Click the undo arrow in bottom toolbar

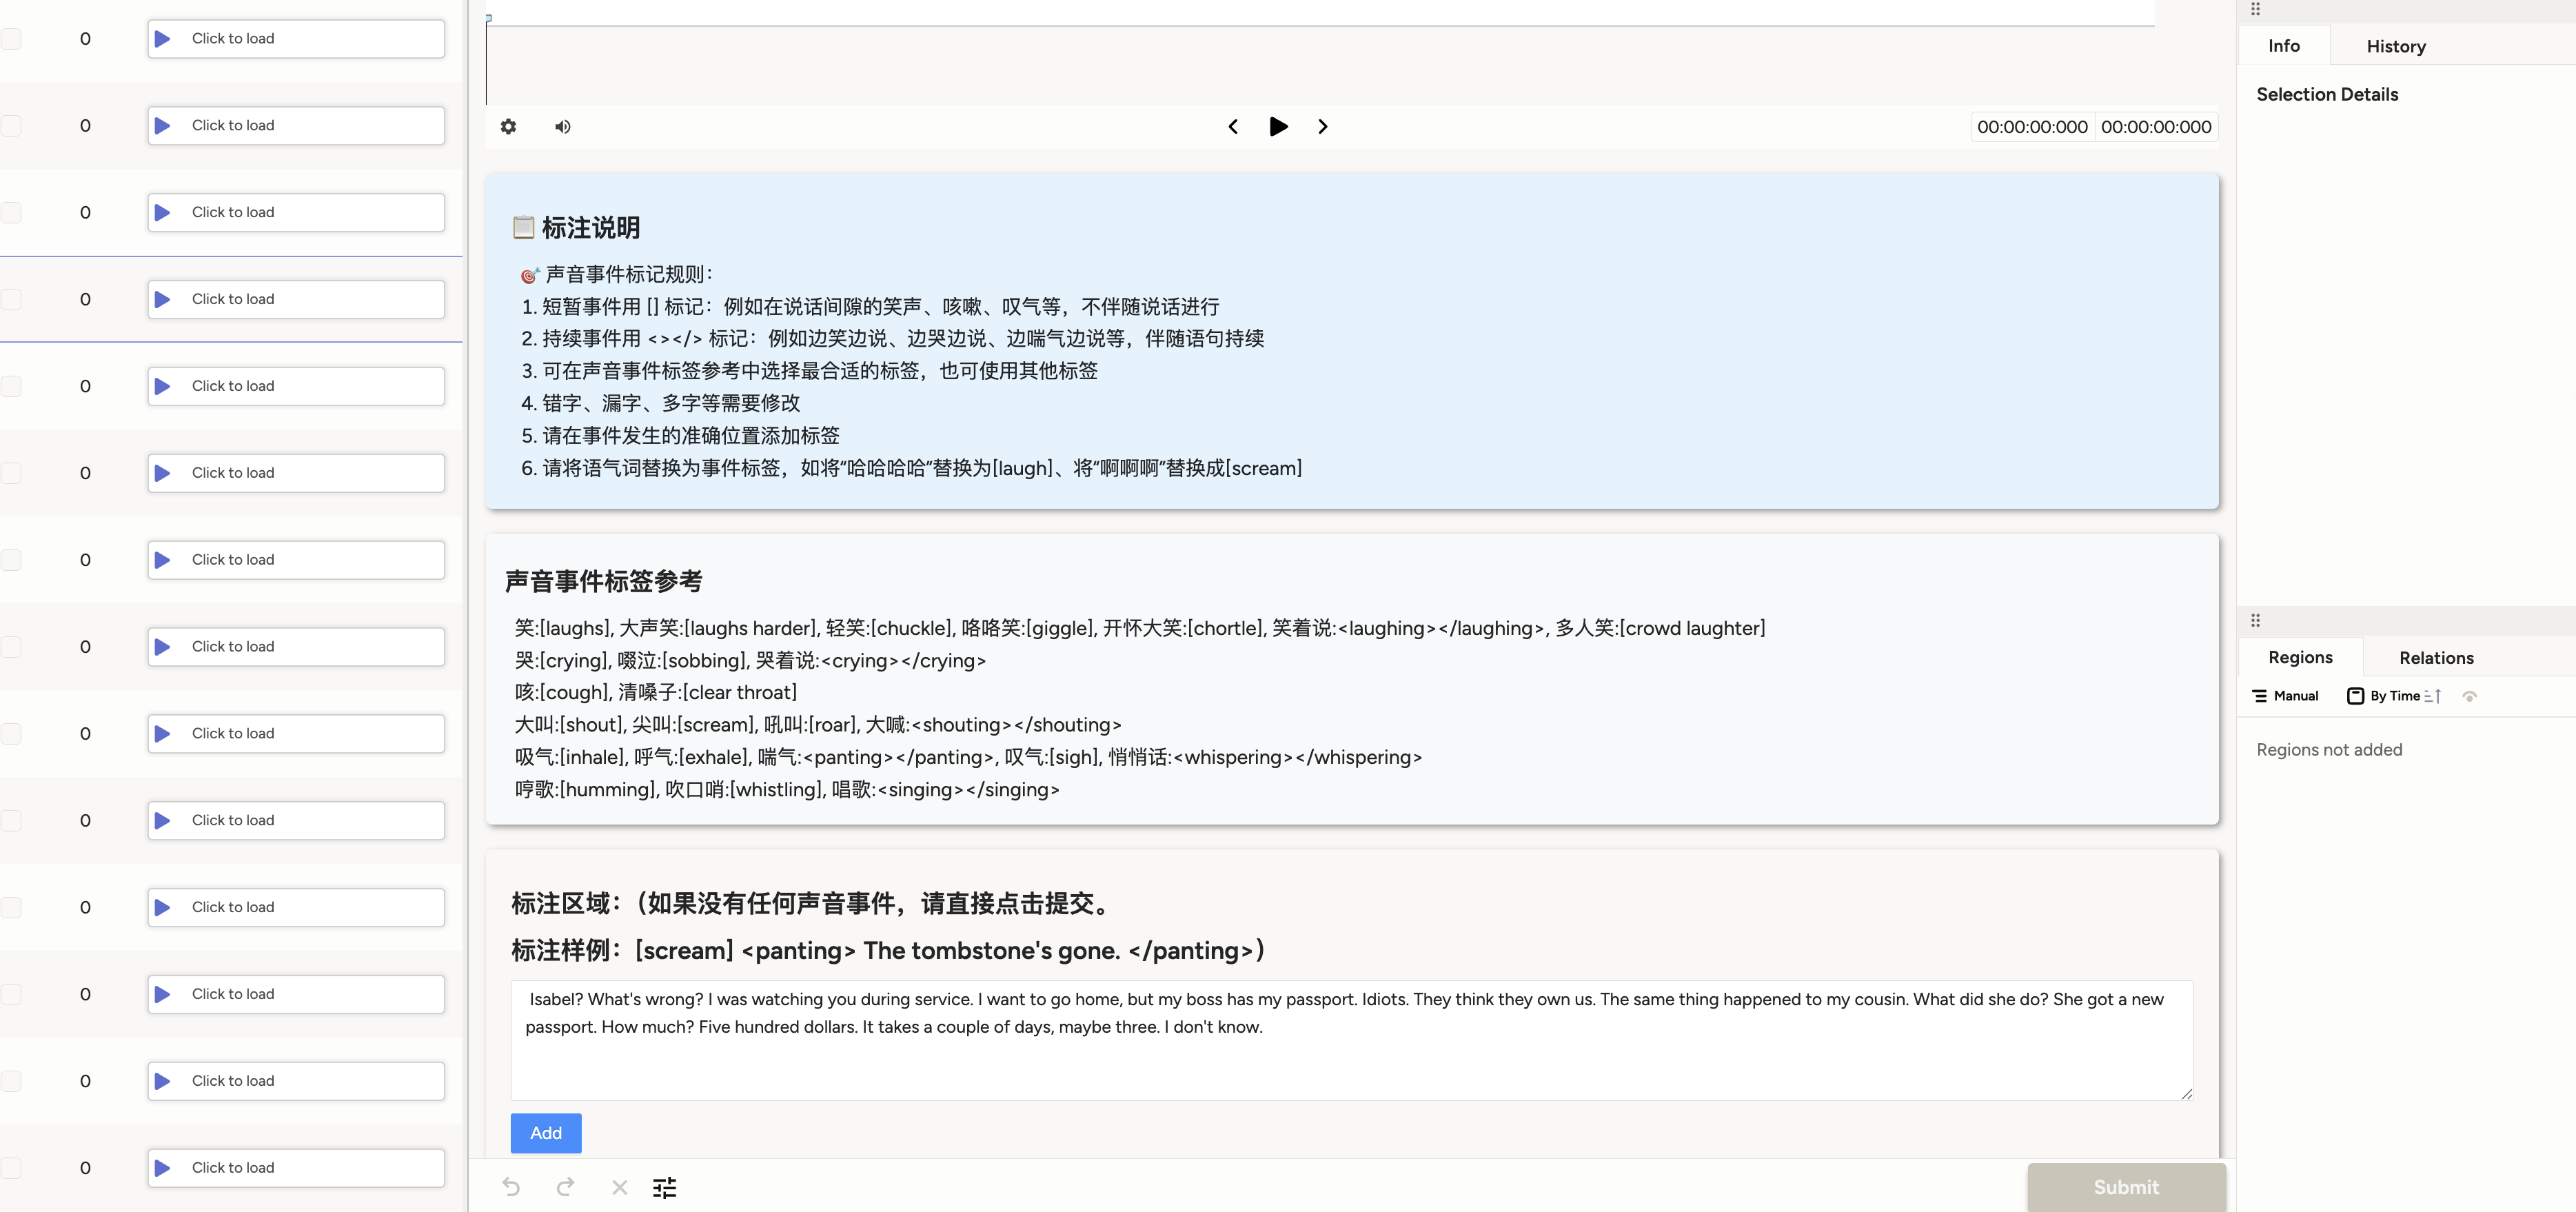point(511,1187)
